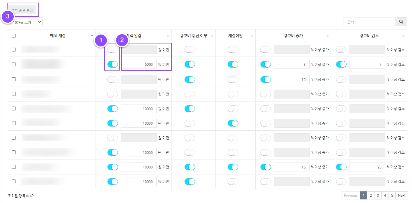This screenshot has height=203, width=412.
Task: Click sort icon in 광고비 충전 여부 header
Action: point(212,36)
